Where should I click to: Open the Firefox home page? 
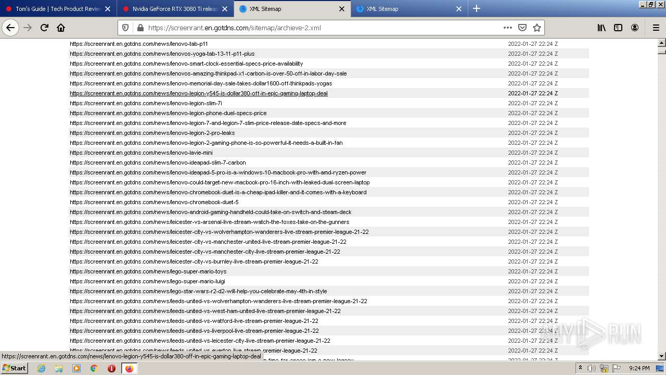click(61, 28)
